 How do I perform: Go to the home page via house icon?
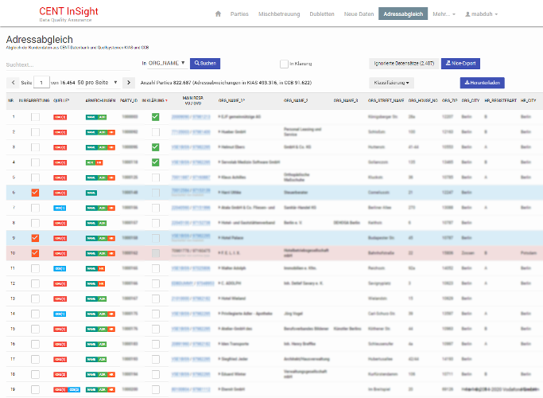(218, 14)
